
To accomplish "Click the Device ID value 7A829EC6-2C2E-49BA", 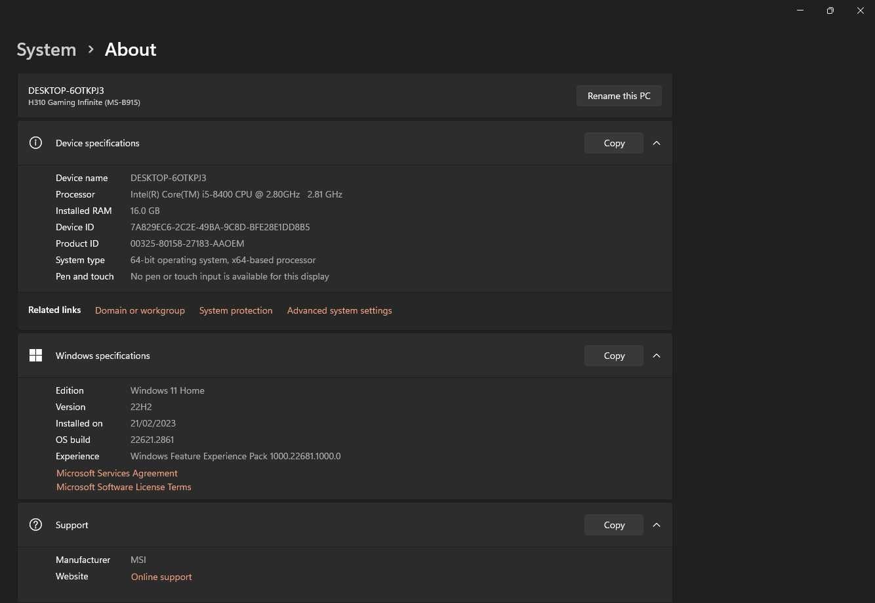I will 220,227.
